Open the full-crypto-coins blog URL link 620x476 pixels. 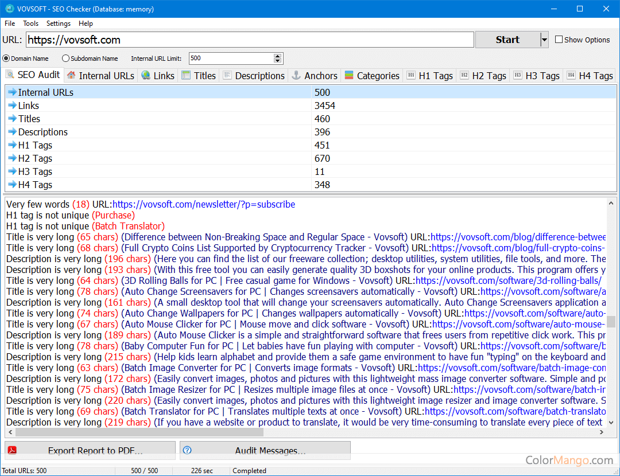(x=518, y=248)
